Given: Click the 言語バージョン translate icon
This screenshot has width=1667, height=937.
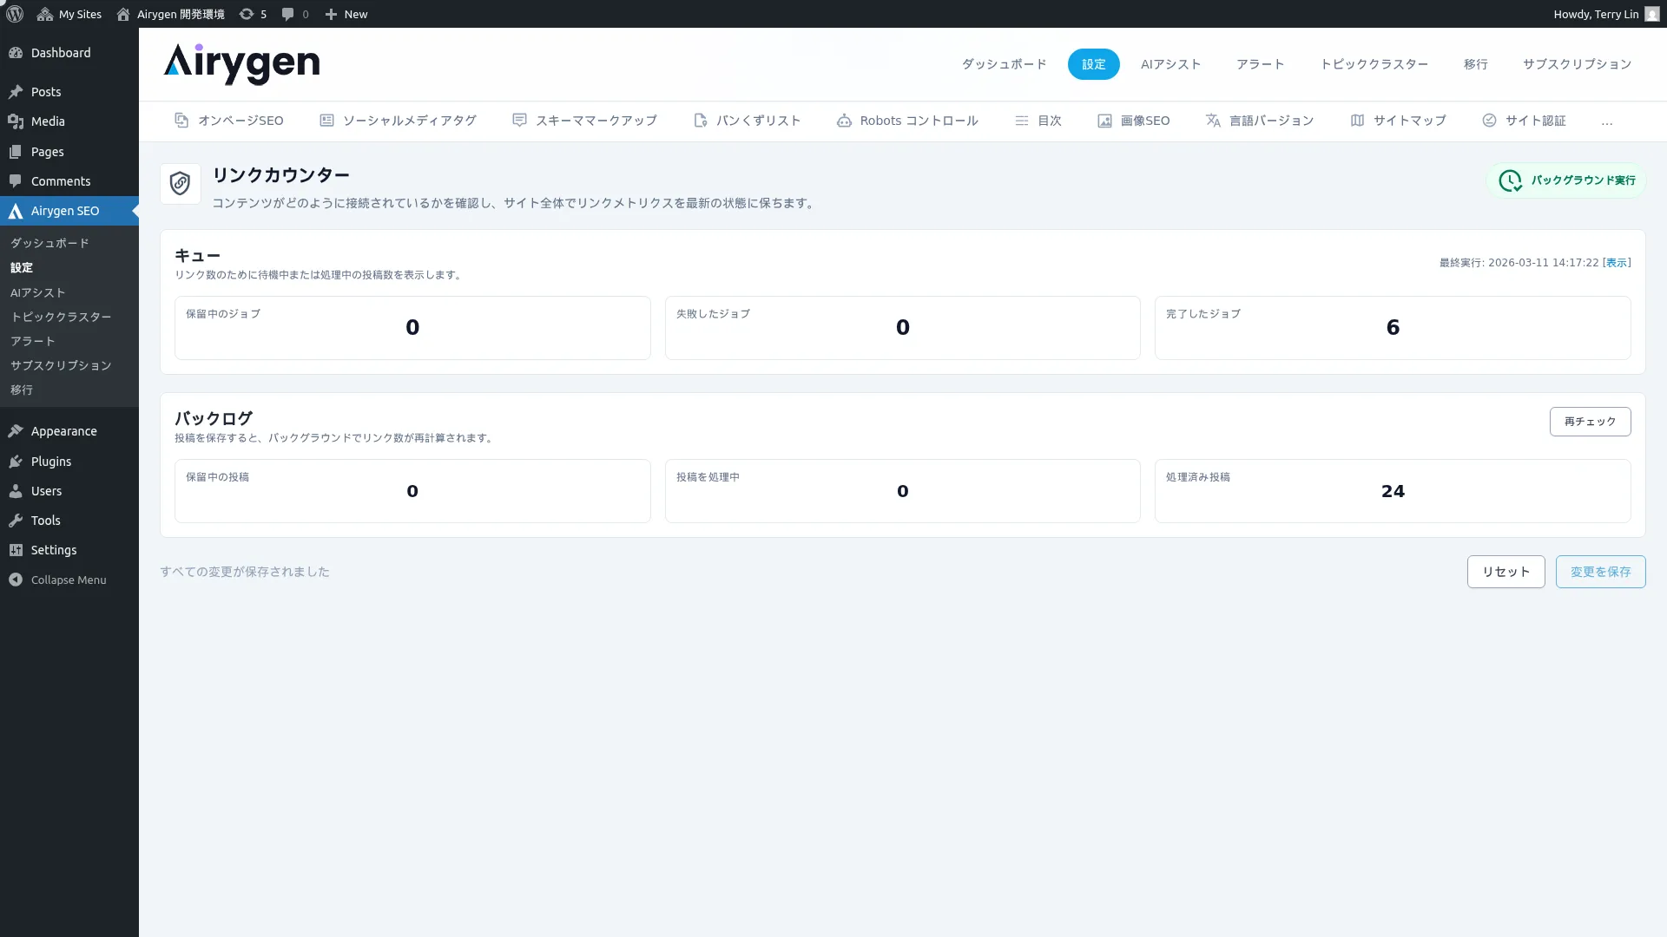Looking at the screenshot, I should click(x=1213, y=121).
